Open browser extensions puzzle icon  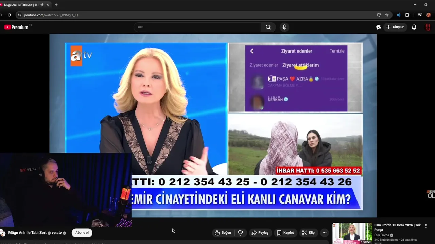tap(407, 15)
